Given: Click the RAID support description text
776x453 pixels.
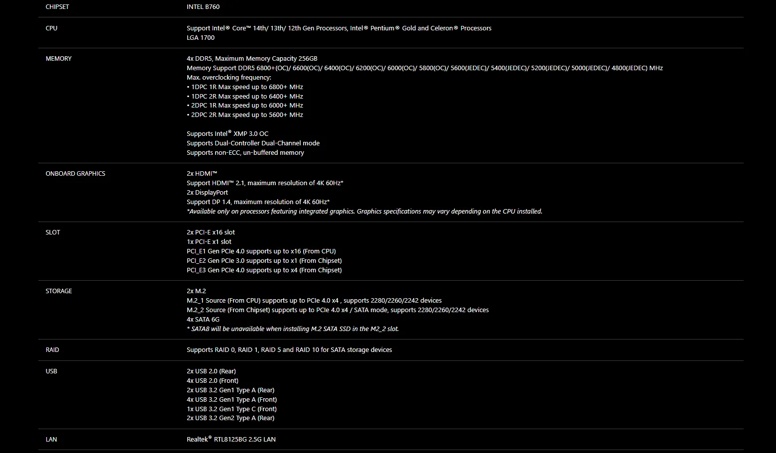Looking at the screenshot, I should (x=289, y=350).
